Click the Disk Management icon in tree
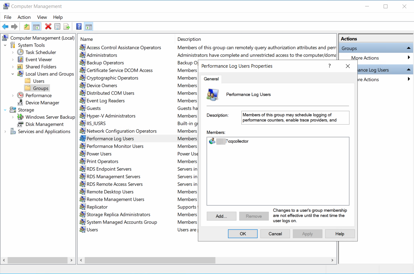Image resolution: width=414 pixels, height=274 pixels. pyautogui.click(x=20, y=124)
